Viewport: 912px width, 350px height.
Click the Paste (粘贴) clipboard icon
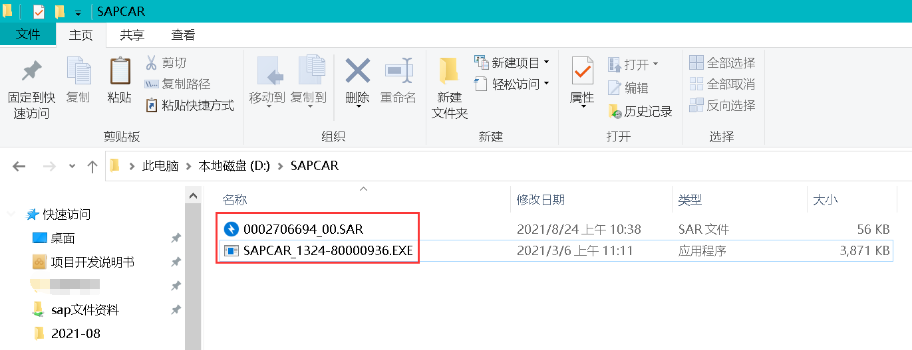[x=120, y=72]
